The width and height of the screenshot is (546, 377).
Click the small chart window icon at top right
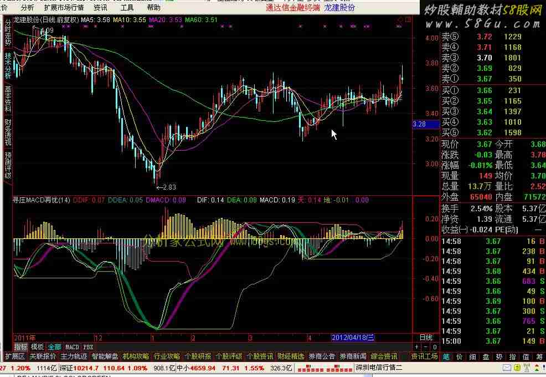point(408,19)
